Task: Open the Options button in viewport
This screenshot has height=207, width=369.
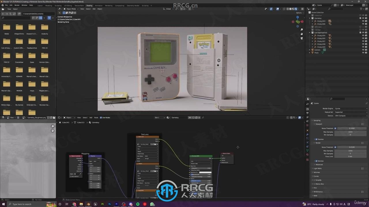Action: tap(299, 13)
